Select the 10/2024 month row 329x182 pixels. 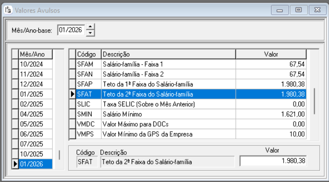pos(35,64)
